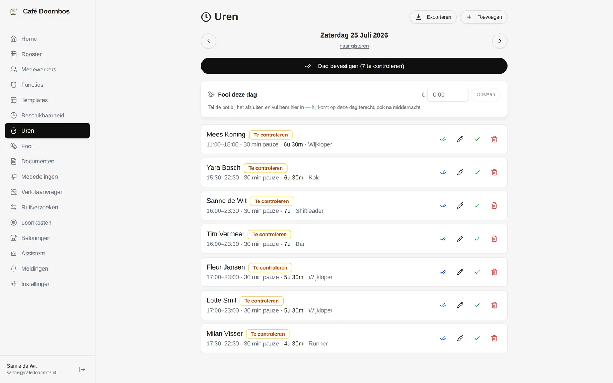Edit Mees Koning's hours with pencil icon
This screenshot has height=383, width=613.
pos(460,139)
